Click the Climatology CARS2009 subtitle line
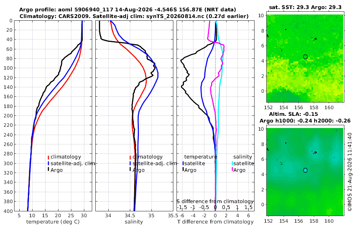The height and width of the screenshot is (227, 353). coord(134,16)
